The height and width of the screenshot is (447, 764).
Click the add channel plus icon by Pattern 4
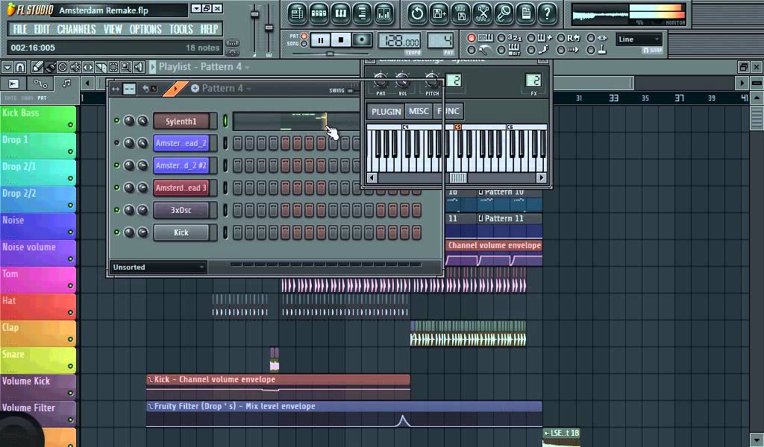click(195, 88)
